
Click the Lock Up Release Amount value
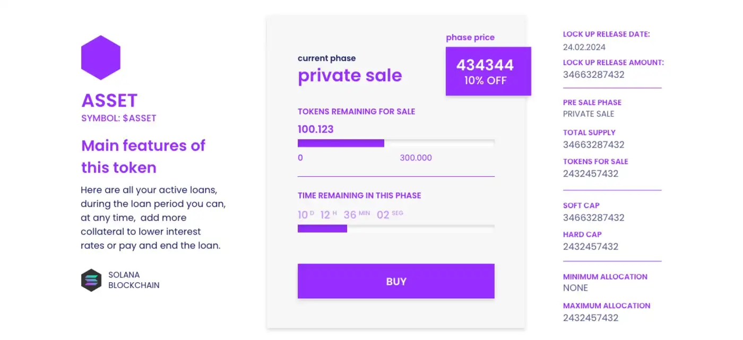click(x=594, y=75)
